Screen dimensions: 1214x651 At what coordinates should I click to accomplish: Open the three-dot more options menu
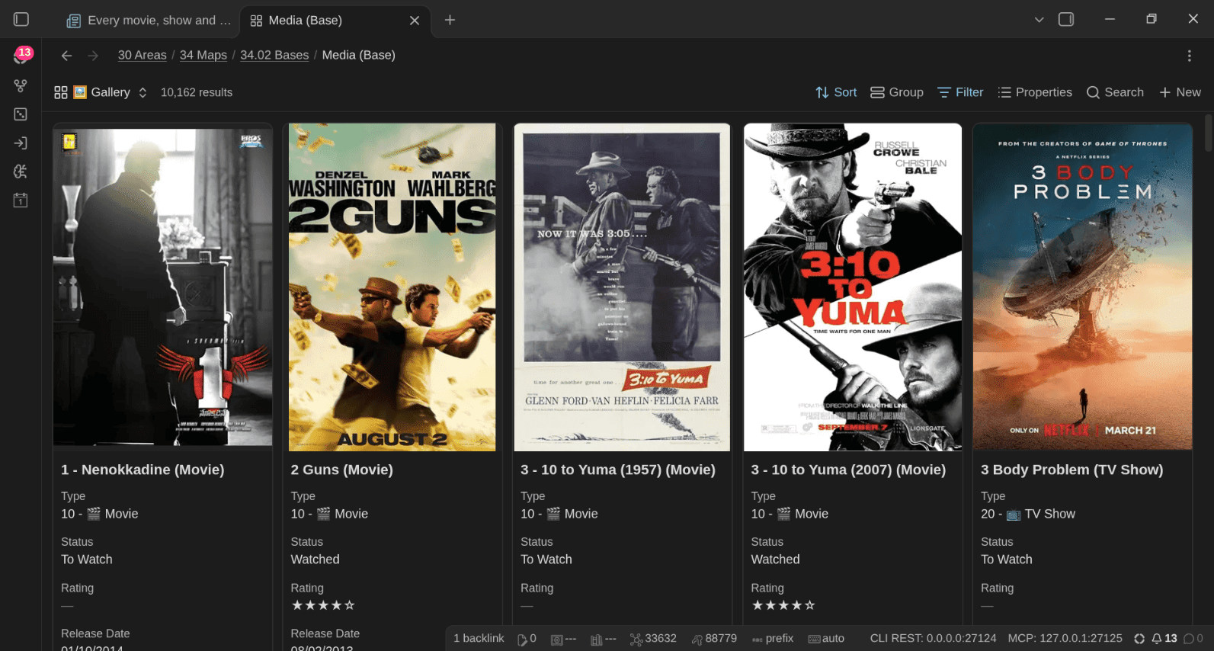(x=1189, y=56)
